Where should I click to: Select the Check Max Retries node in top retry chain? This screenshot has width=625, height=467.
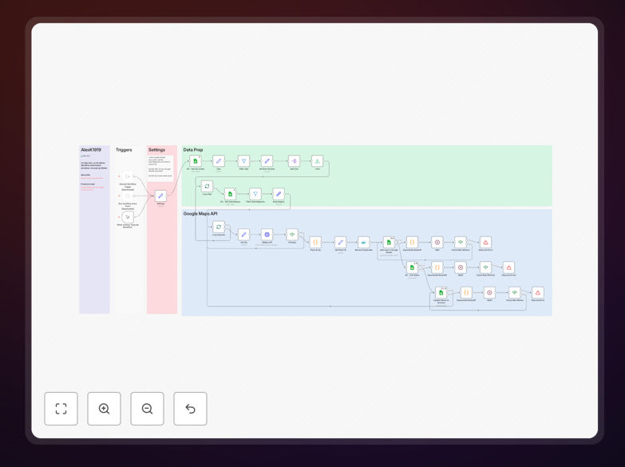(461, 242)
